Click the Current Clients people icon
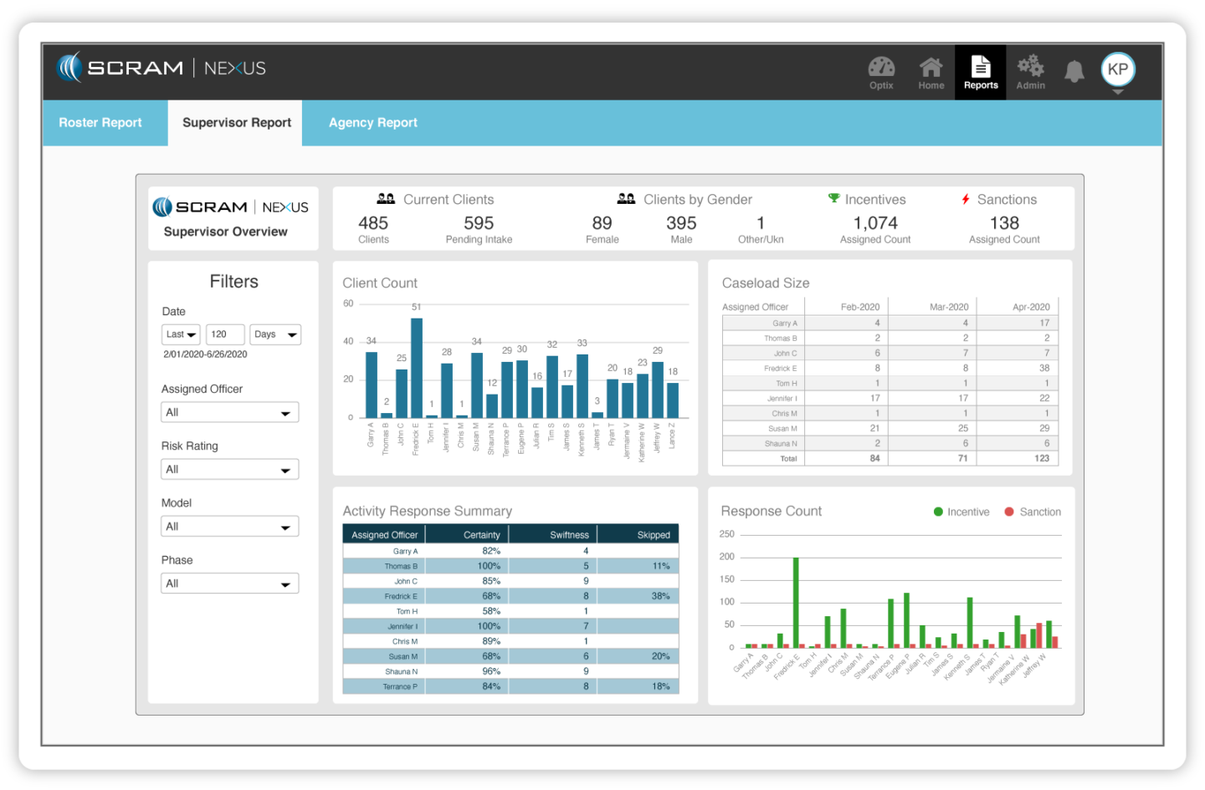 (x=385, y=199)
